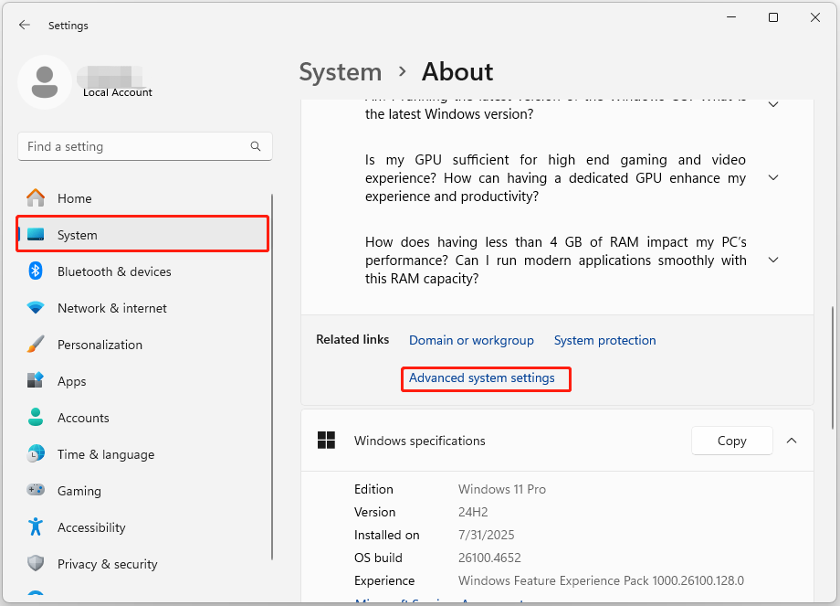Screen dimensions: 840x606
Task: Open Home settings page
Action: click(142, 198)
